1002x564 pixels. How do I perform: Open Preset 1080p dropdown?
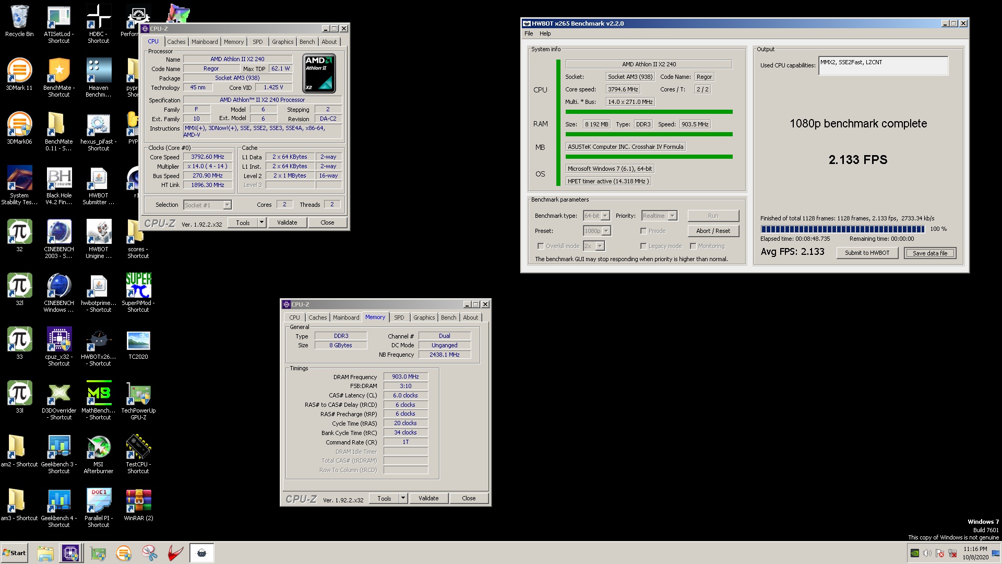point(606,231)
